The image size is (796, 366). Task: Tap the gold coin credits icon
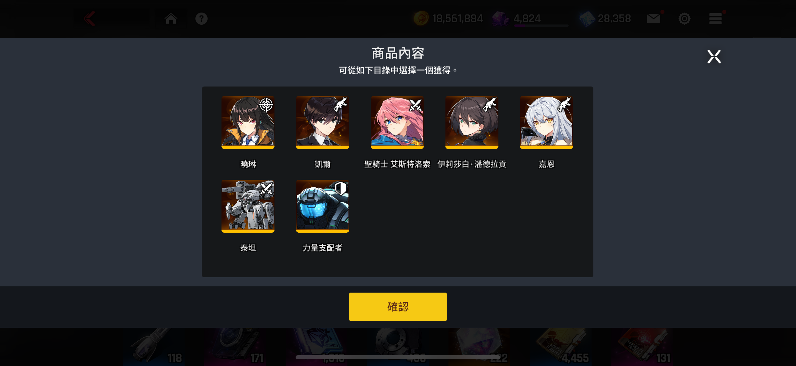421,19
